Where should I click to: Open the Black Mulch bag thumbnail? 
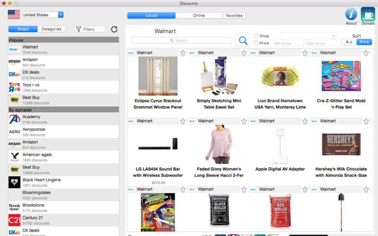(x=219, y=211)
